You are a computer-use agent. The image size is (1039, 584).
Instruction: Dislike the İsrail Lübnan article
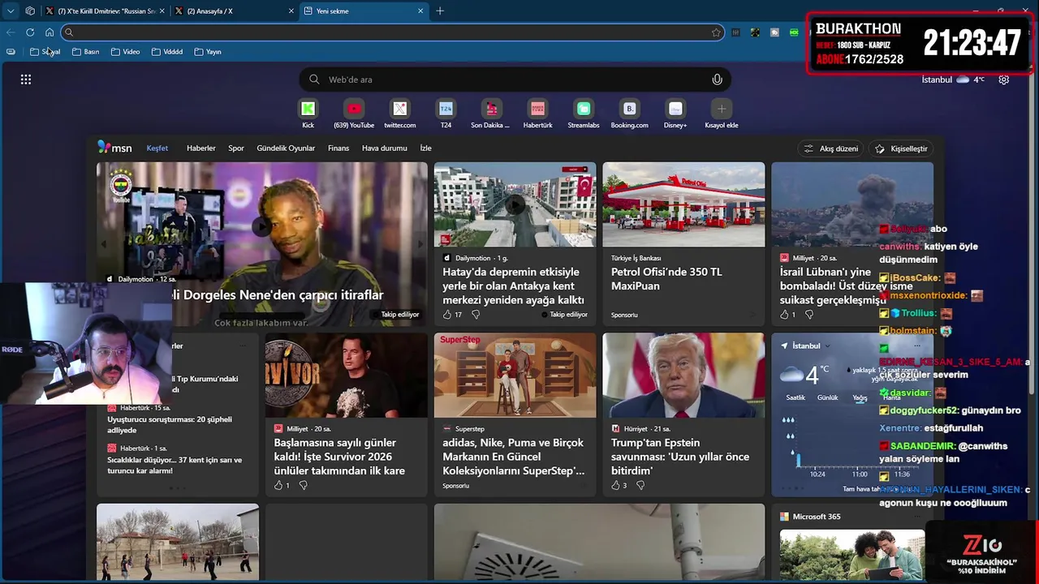click(x=808, y=315)
